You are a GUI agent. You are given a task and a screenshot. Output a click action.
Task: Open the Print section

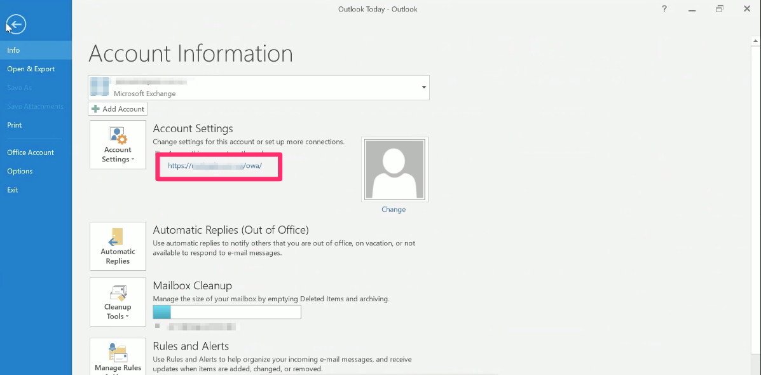point(14,125)
